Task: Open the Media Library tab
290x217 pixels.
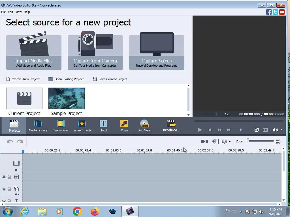Action: point(38,126)
